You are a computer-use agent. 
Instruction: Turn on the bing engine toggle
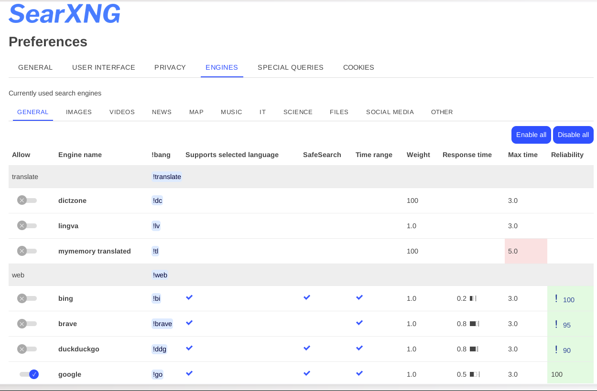coord(27,298)
